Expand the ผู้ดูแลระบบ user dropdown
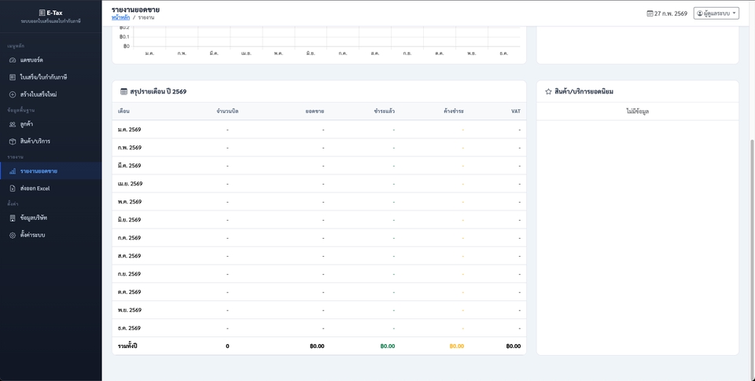The height and width of the screenshot is (381, 755). point(716,13)
